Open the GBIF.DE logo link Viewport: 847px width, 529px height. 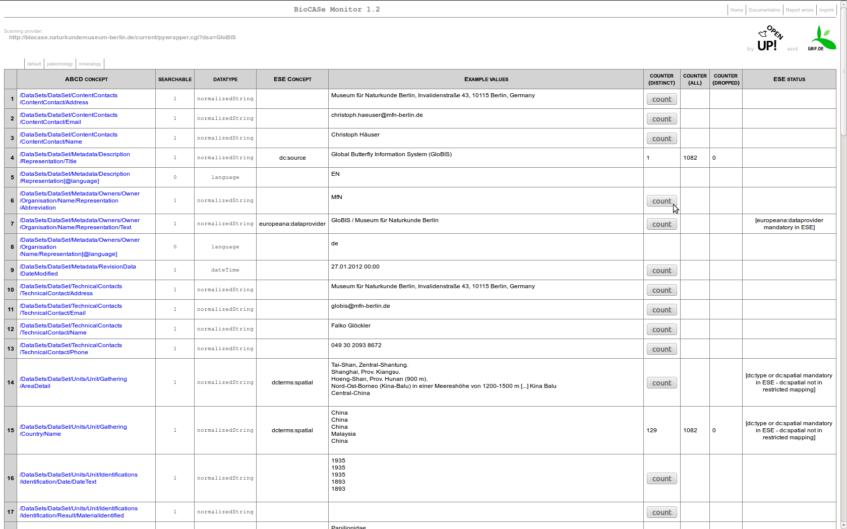pos(822,38)
